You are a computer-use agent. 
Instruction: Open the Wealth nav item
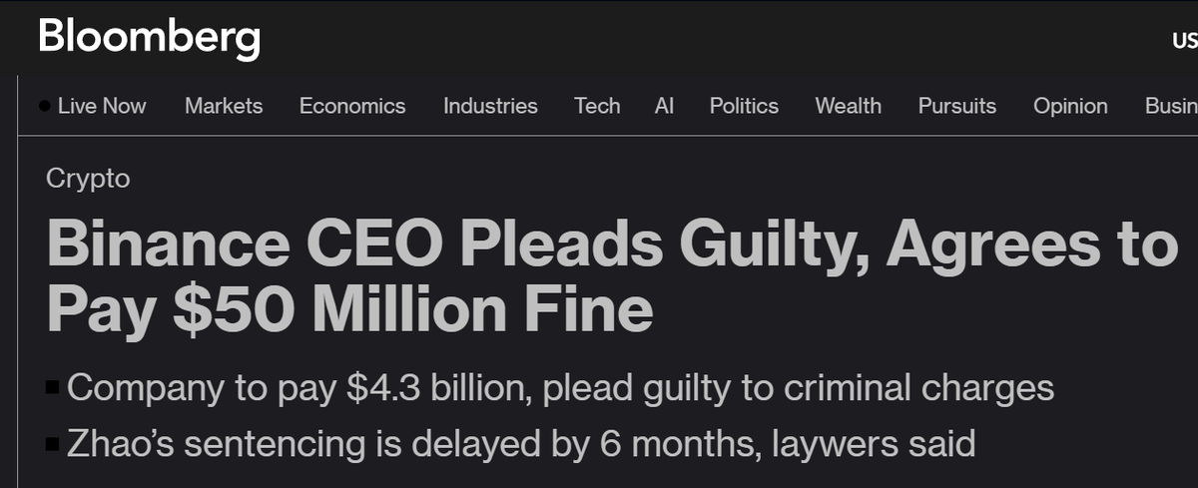click(x=848, y=106)
